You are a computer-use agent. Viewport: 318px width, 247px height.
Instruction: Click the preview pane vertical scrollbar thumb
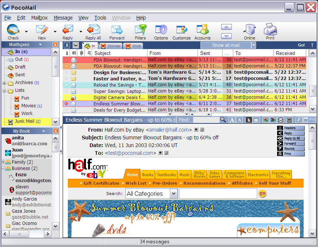[x=312, y=140]
